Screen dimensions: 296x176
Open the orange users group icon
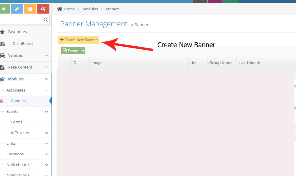point(30,9)
